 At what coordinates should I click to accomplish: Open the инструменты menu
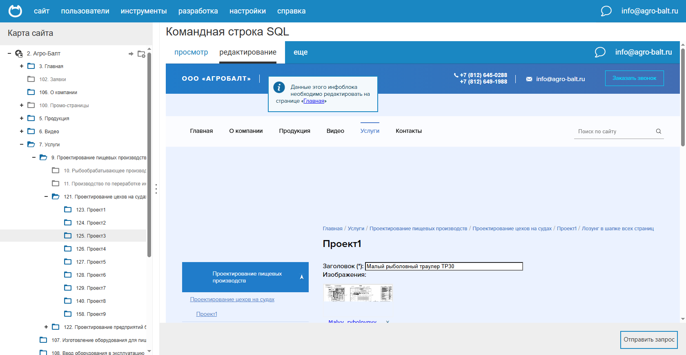[x=144, y=11]
